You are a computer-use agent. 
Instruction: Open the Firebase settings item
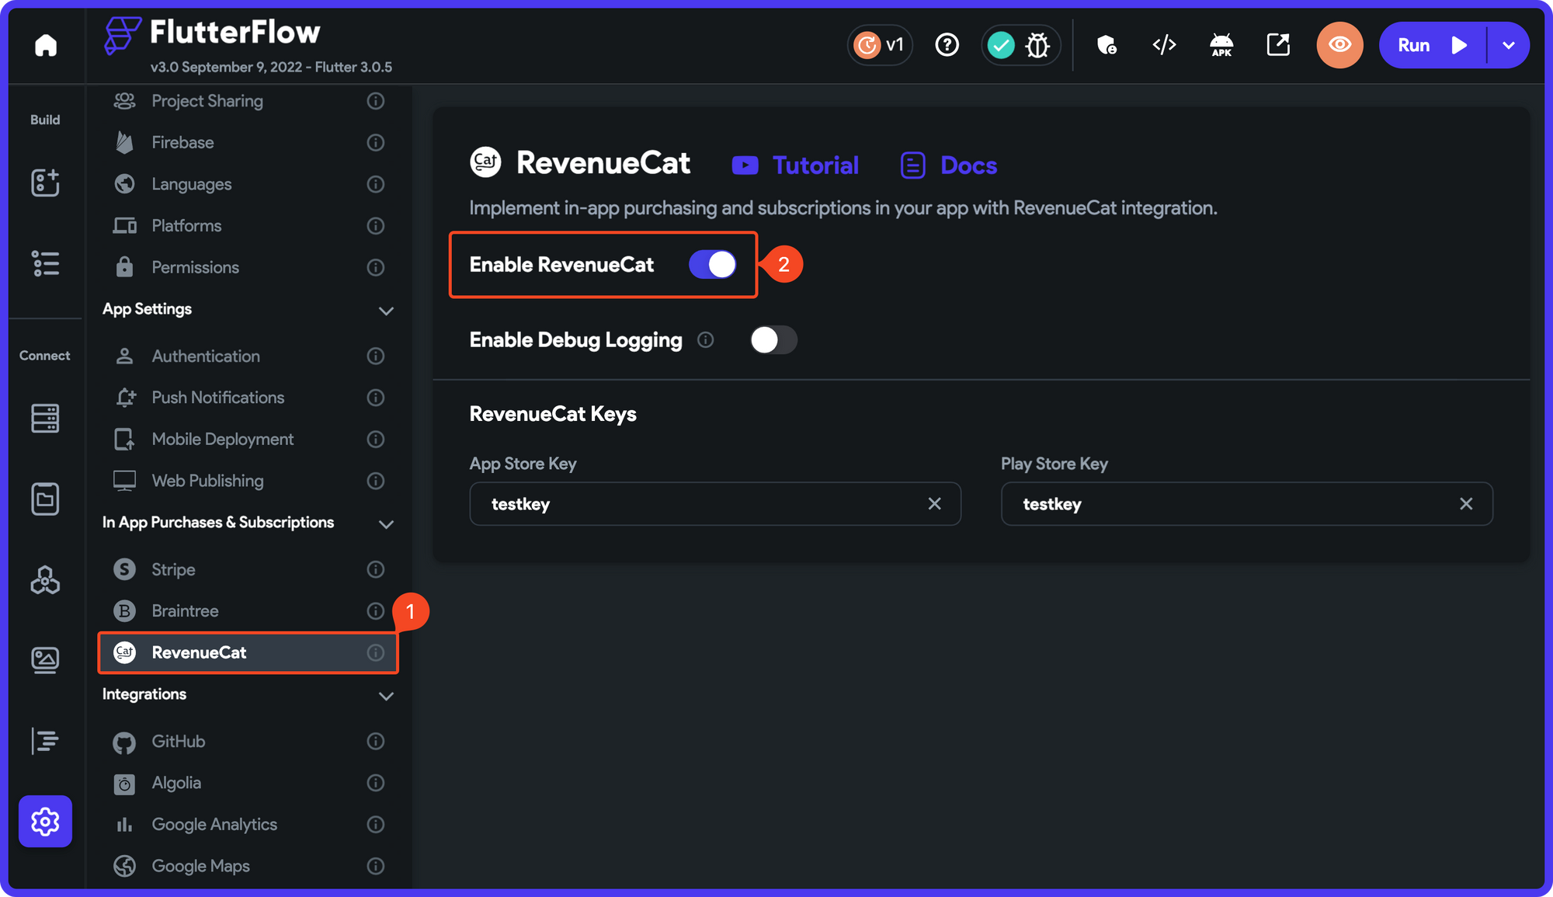tap(182, 142)
